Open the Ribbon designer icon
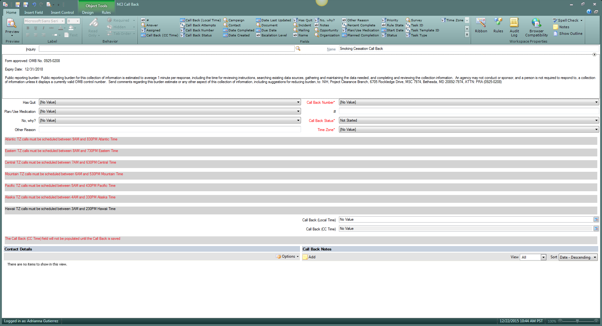The width and height of the screenshot is (602, 326). (x=481, y=23)
